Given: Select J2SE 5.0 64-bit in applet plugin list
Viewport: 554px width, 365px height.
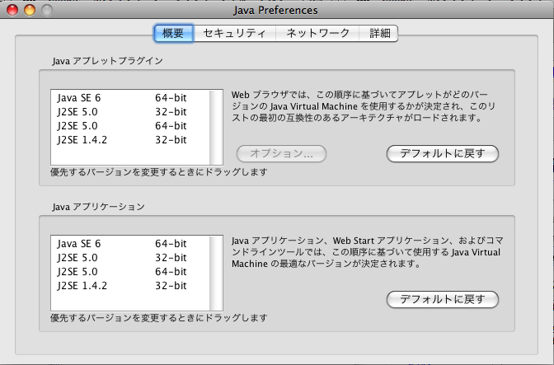Looking at the screenshot, I should pos(130,126).
